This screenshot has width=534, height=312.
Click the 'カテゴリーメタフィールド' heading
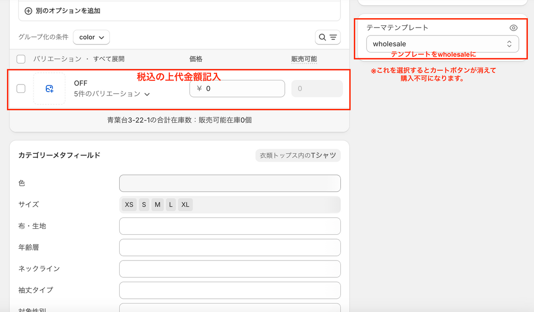pos(59,155)
